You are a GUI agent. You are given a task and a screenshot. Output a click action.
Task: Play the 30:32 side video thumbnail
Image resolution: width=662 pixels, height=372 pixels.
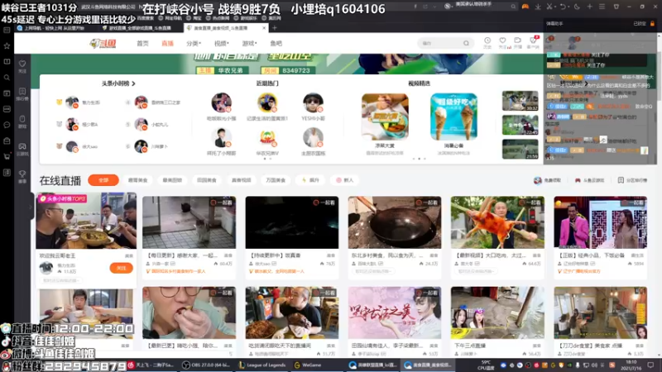click(x=520, y=101)
